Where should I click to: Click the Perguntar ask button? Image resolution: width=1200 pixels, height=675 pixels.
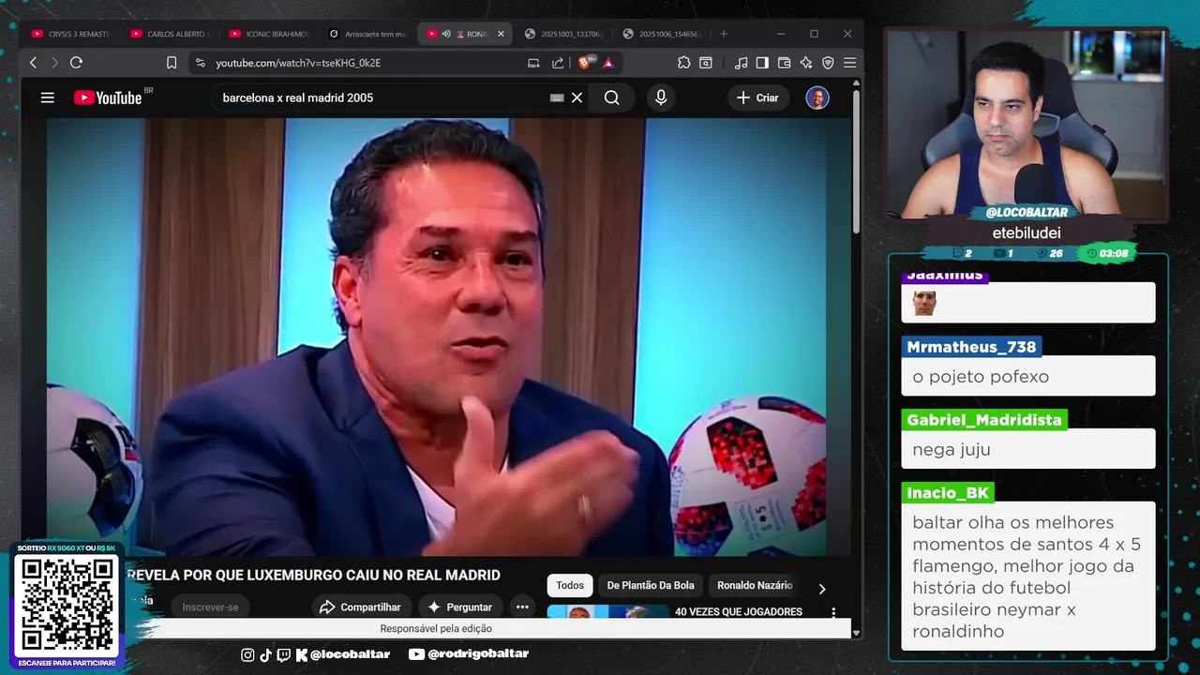point(459,607)
